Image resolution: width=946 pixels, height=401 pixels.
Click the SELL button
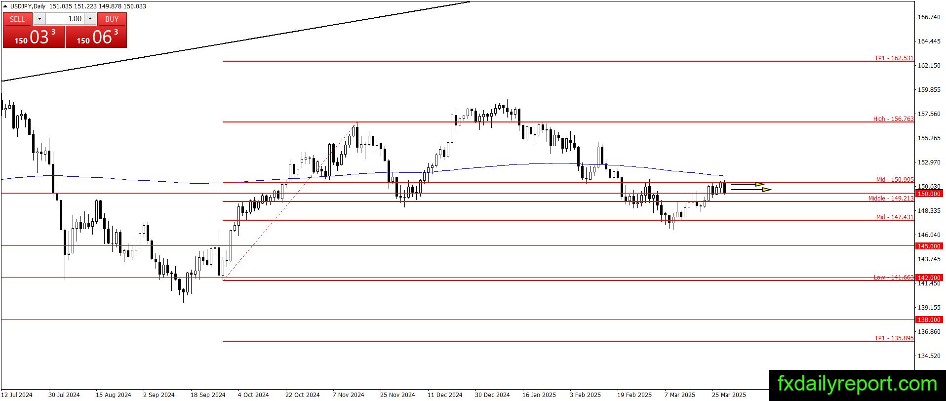[17, 19]
